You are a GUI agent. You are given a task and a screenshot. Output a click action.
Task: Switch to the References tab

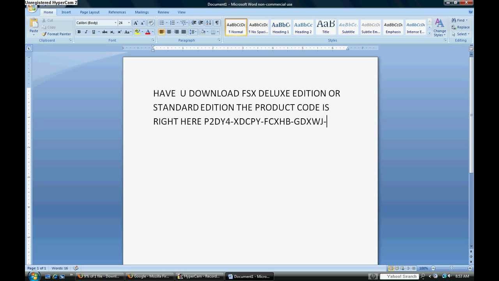(117, 12)
